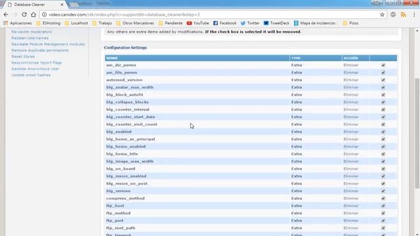Open Resynchronise report flags link
Screen dimensions: 420x236
(x=37, y=63)
